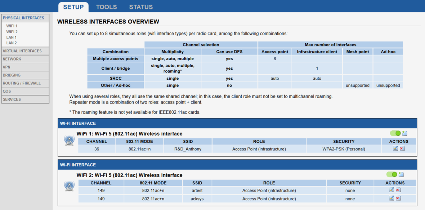Edit the R&D_Anthony access point entry
Screen dimensions: 425x210
coord(395,148)
